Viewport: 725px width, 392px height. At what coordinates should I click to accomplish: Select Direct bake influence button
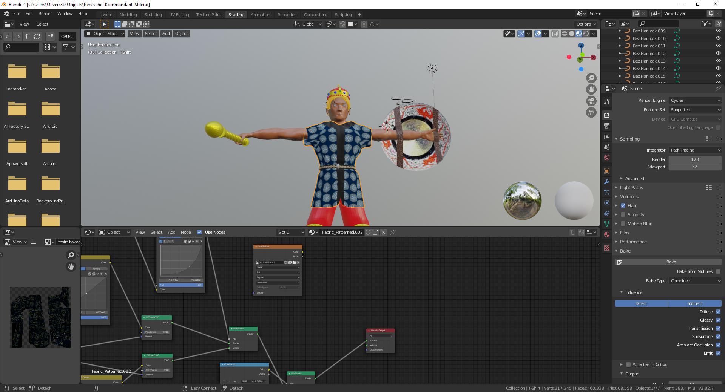coord(641,303)
